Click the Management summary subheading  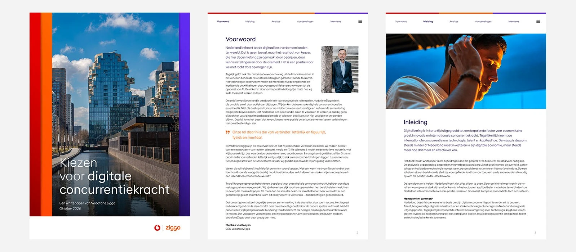coord(418,199)
